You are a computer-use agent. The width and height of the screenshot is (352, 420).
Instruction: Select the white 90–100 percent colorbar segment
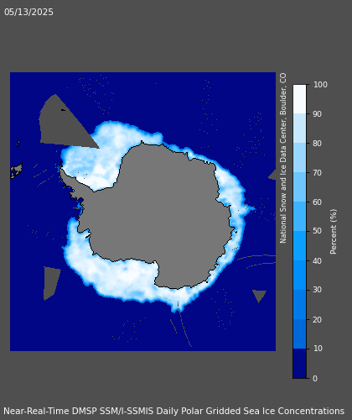[x=300, y=99]
